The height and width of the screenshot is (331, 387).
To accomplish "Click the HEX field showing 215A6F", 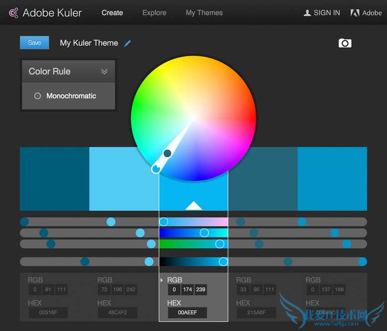I will click(x=257, y=313).
